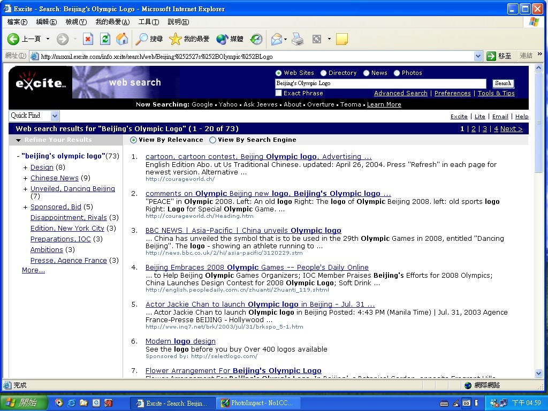Screen dimensions: 548x411
Task: Open the Favorites star toolbar button
Action: click(189, 39)
